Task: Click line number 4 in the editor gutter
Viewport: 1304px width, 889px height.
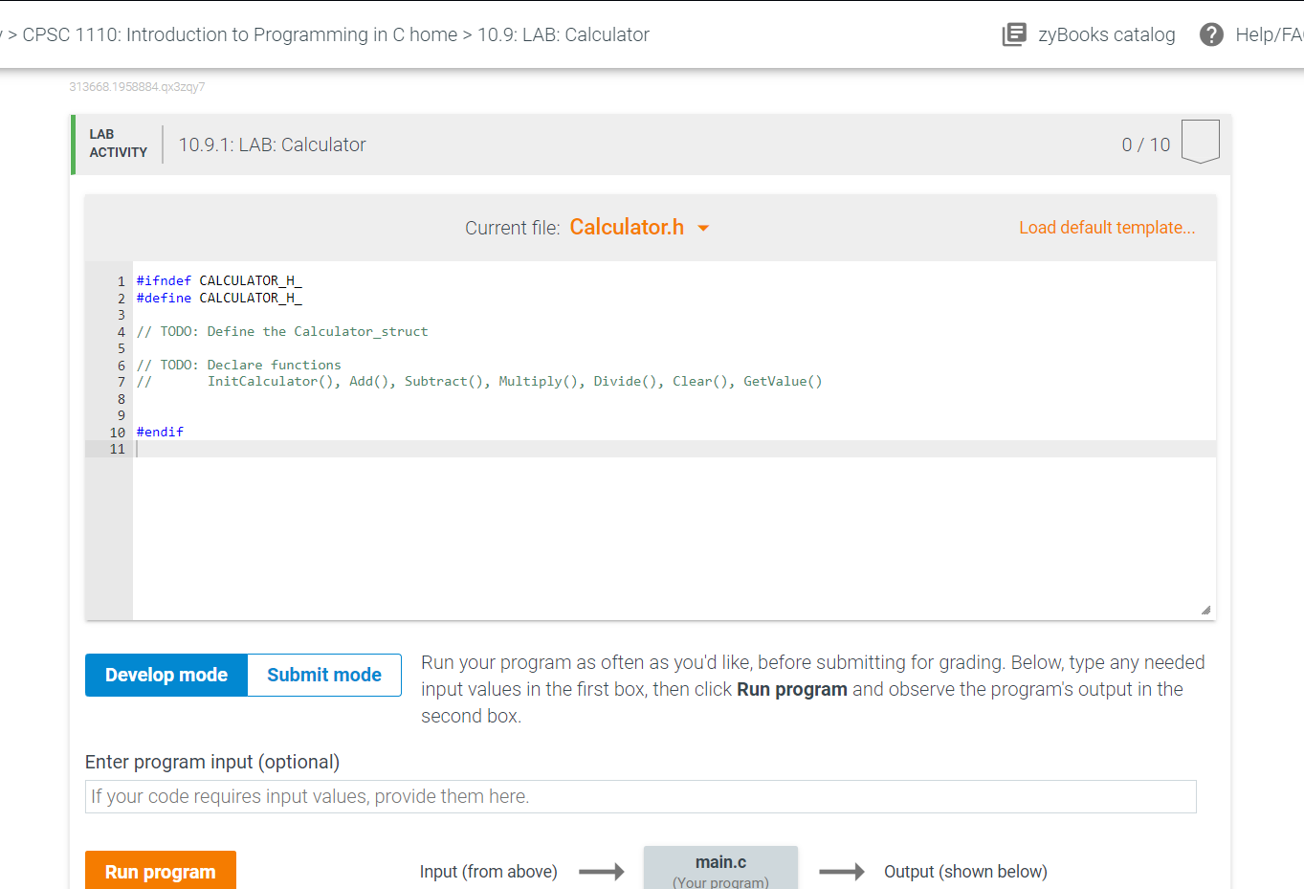Action: 121,331
